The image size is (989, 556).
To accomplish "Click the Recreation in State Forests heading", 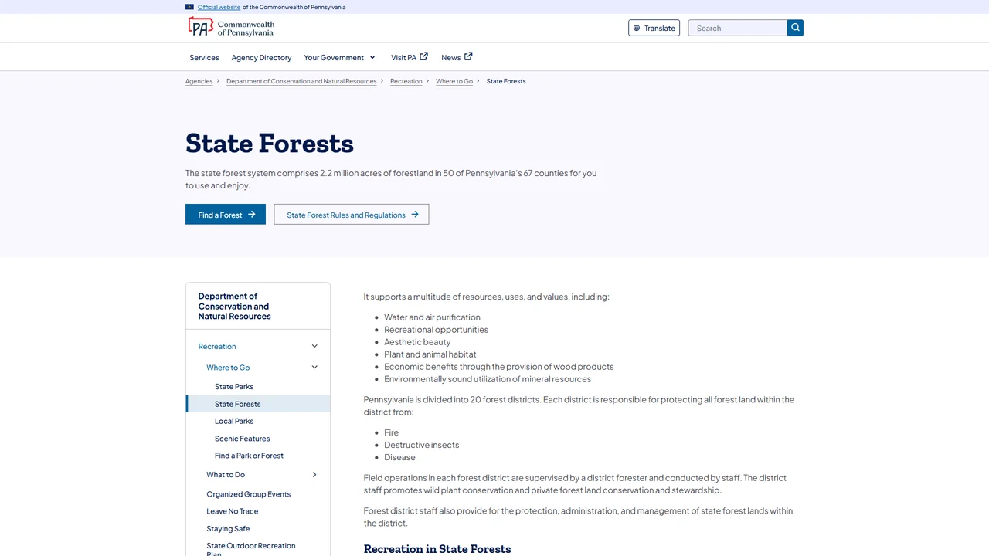I will click(x=437, y=549).
